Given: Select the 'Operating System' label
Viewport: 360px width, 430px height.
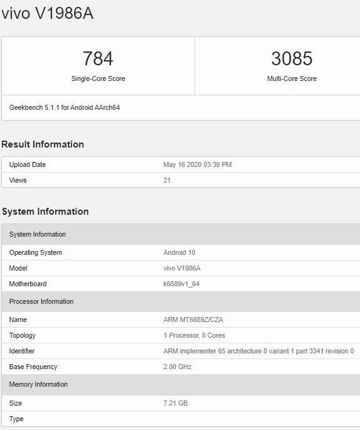Looking at the screenshot, I should coord(36,252).
